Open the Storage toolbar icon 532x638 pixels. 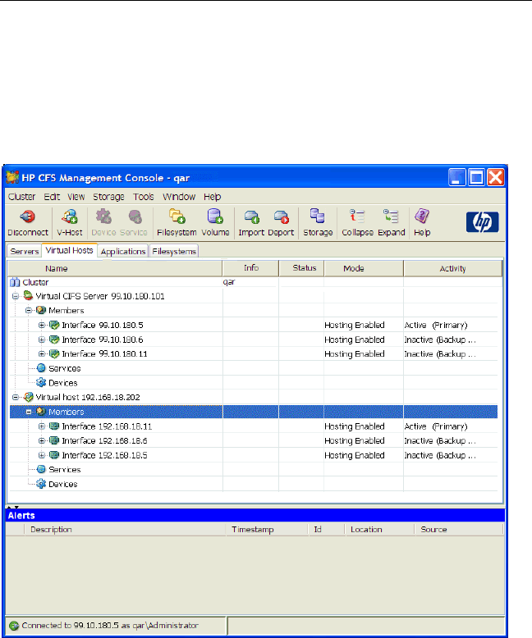pos(318,216)
